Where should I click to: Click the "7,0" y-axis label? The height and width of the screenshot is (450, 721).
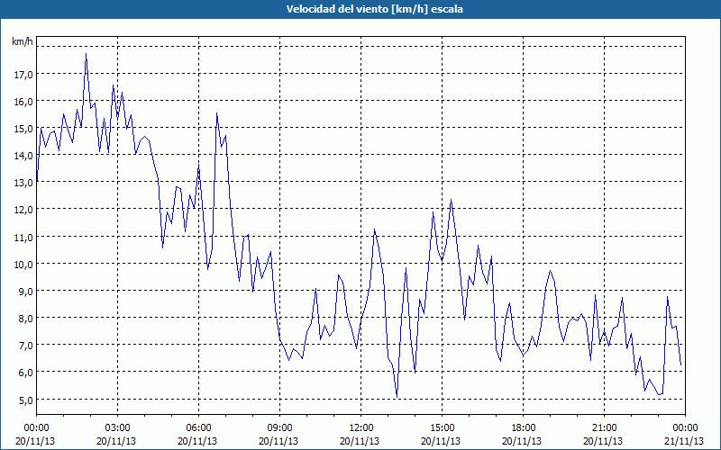(x=25, y=346)
